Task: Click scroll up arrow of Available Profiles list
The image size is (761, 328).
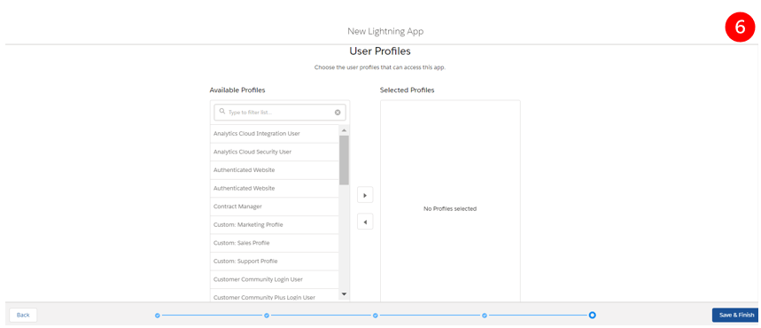Action: tap(344, 130)
